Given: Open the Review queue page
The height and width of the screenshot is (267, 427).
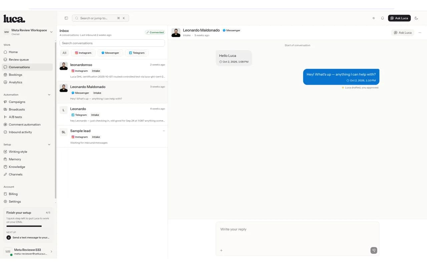Looking at the screenshot, I should coord(27,59).
